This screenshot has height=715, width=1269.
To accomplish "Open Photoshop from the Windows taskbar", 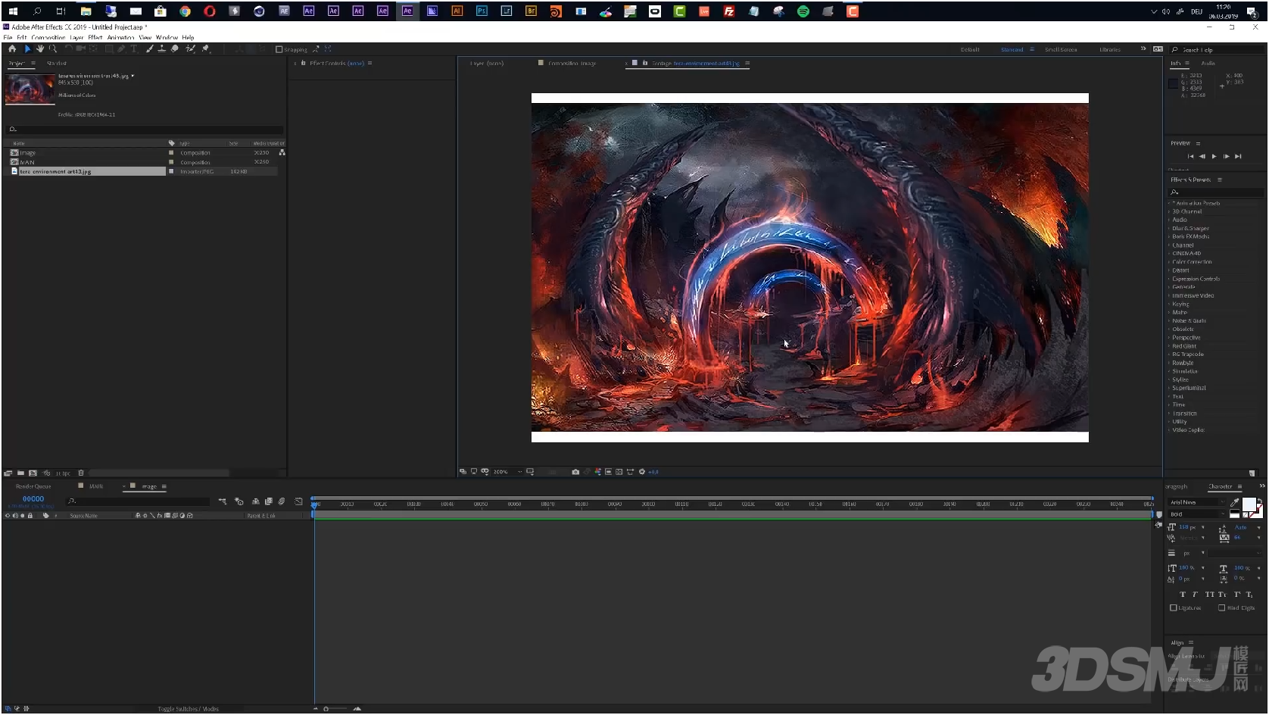I will (482, 11).
